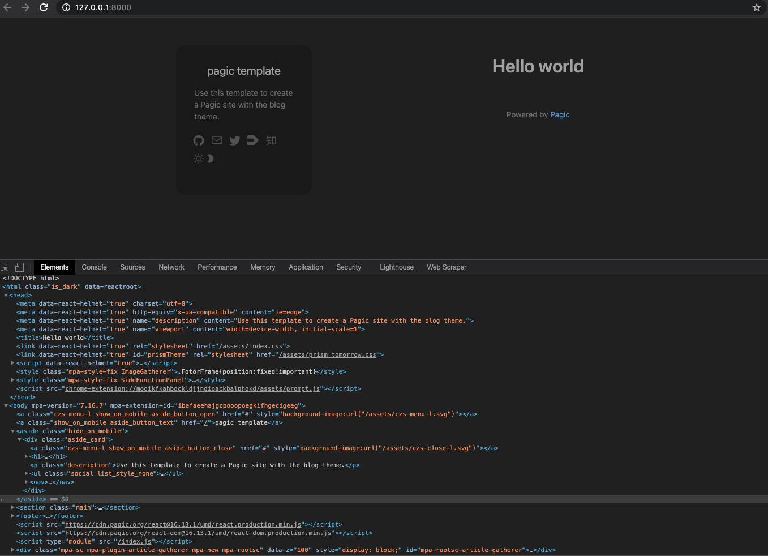
Task: Bookmark this page with the star icon
Action: click(757, 7)
